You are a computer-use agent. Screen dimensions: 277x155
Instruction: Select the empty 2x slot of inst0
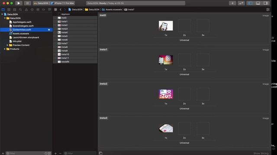click(184, 26)
